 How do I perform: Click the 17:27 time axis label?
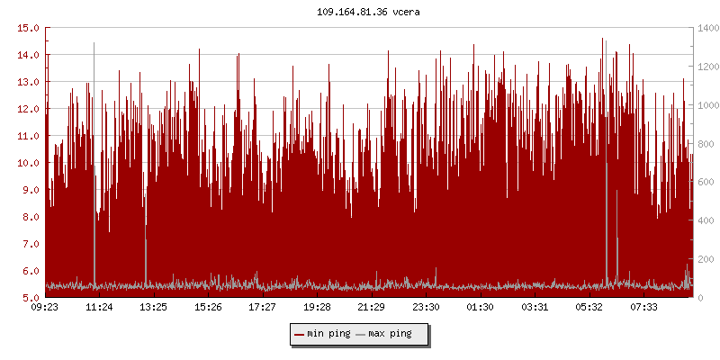[262, 308]
